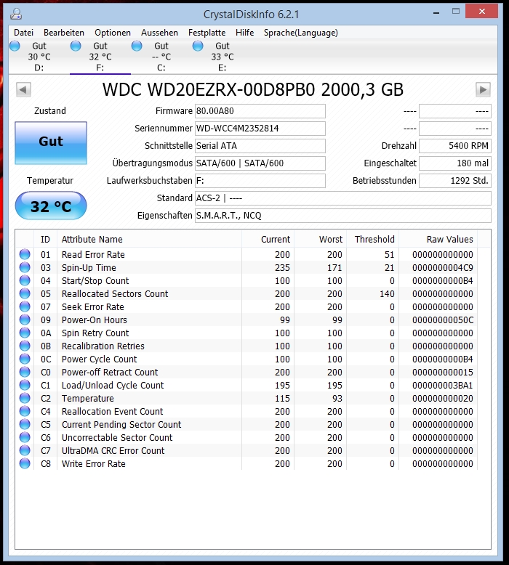Image resolution: width=509 pixels, height=565 pixels.
Task: Click the 32 °C temperature button
Action: (x=51, y=206)
